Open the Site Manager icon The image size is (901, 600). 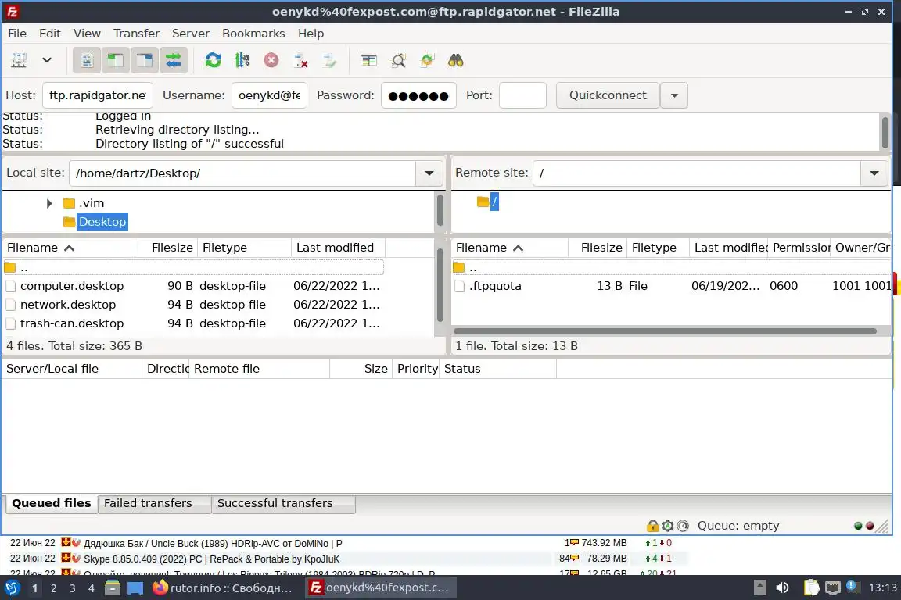(19, 60)
